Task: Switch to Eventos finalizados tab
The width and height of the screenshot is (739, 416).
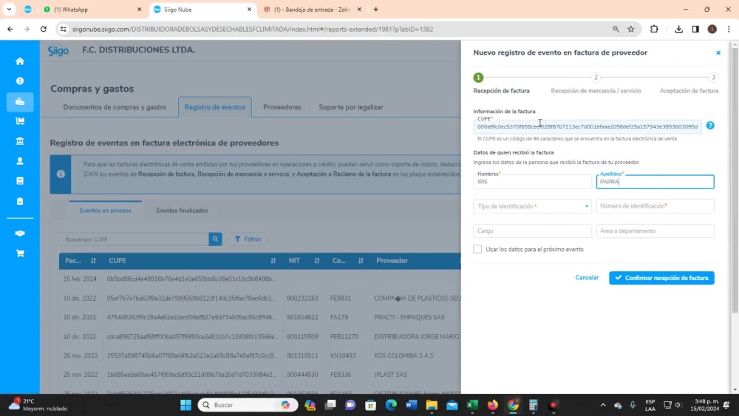Action: click(x=182, y=211)
